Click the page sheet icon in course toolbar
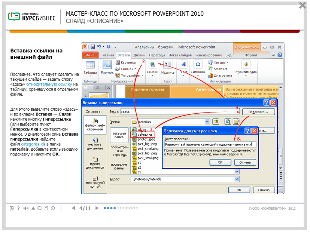This screenshot has height=234, width=310. tap(46, 208)
